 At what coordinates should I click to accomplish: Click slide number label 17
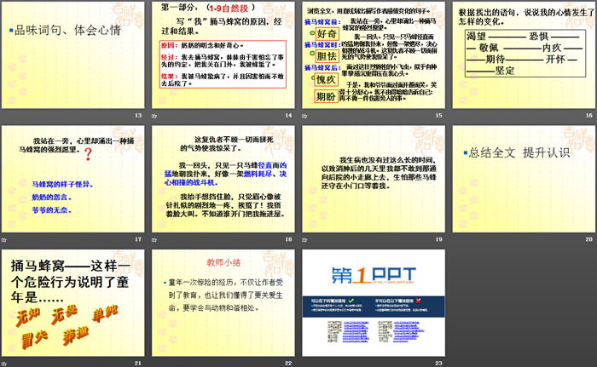(138, 239)
